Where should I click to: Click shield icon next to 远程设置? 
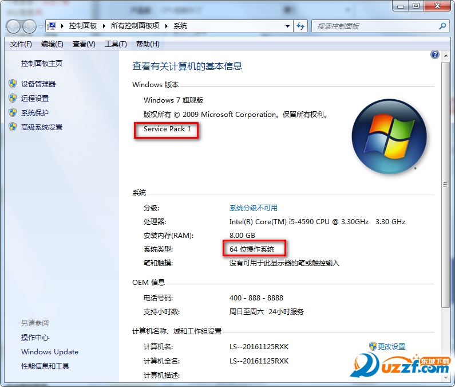13,98
